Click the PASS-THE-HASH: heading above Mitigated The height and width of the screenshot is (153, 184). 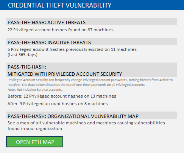[x=27, y=67]
